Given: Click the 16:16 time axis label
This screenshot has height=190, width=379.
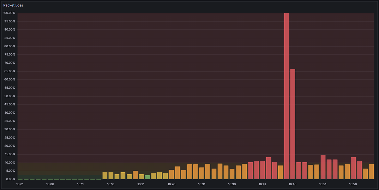Looking at the screenshot, I should click(x=111, y=184).
